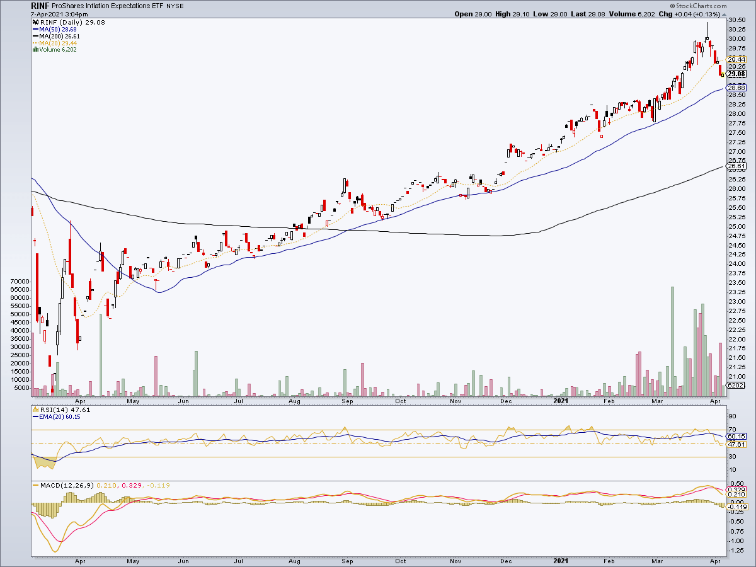Image resolution: width=756 pixels, height=567 pixels.
Task: Click the Low 29.00 header value
Action: [x=549, y=14]
